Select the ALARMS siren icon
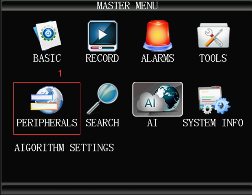Image resolution: width=252 pixels, height=195 pixels. [x=157, y=36]
